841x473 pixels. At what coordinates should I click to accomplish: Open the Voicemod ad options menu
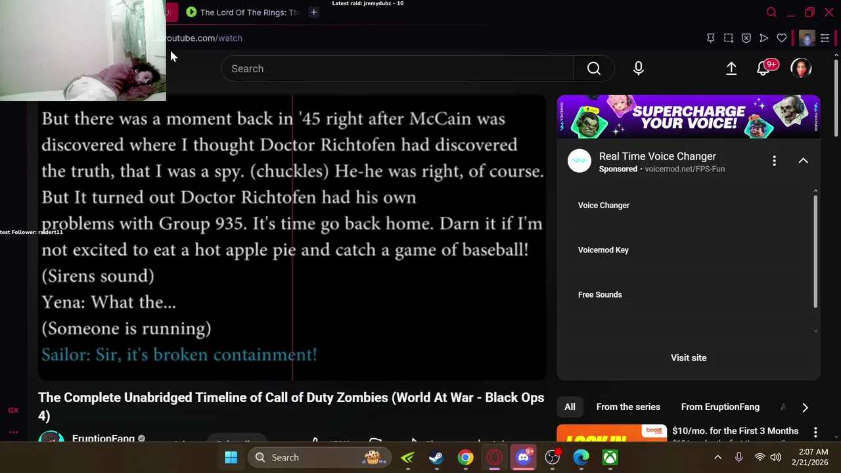point(774,161)
